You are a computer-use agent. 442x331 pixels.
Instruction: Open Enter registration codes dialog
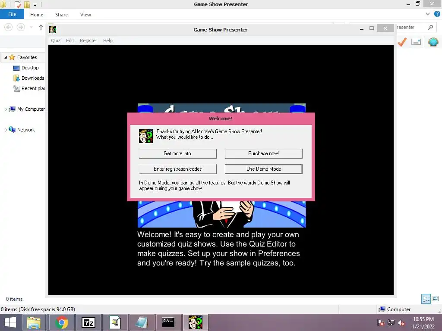pos(177,169)
